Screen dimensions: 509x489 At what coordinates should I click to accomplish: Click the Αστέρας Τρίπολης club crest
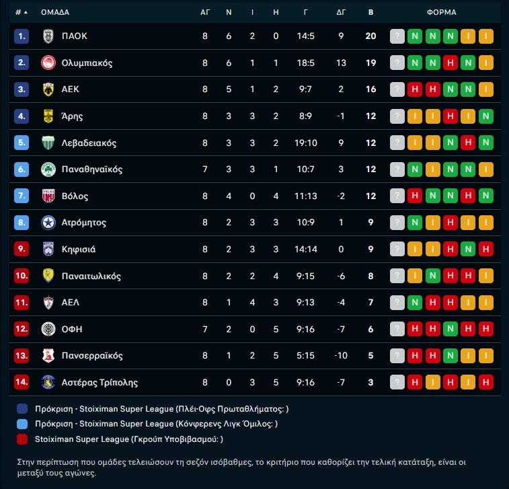tap(48, 382)
